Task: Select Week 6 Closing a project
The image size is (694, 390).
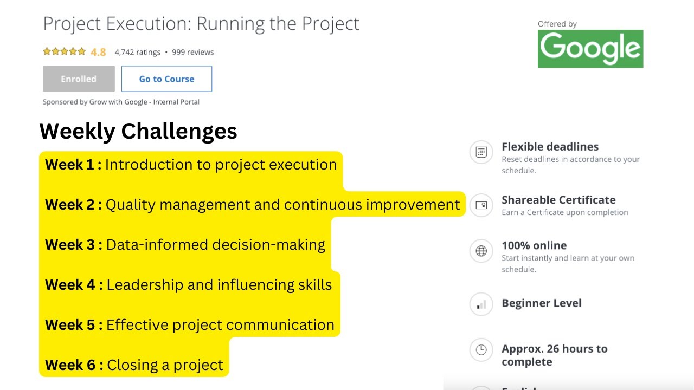Action: 134,365
